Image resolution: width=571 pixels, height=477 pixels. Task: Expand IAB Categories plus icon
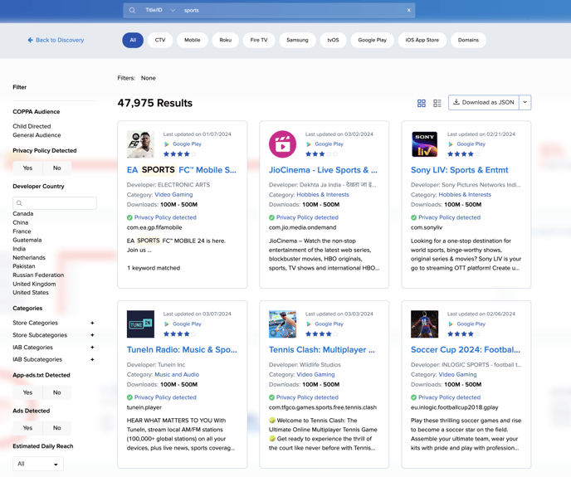92,348
